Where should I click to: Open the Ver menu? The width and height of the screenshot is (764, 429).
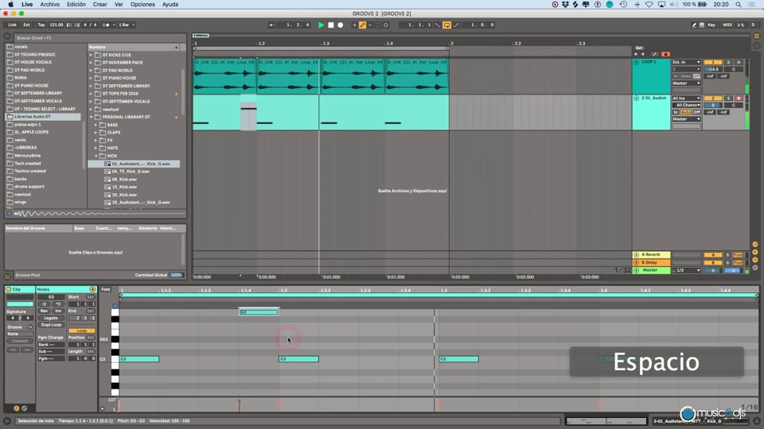[x=119, y=5]
